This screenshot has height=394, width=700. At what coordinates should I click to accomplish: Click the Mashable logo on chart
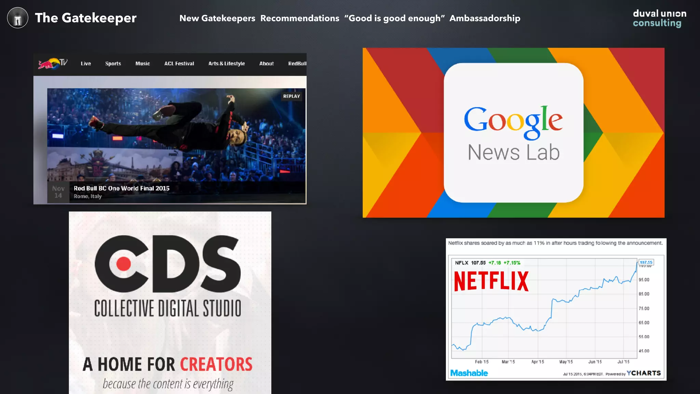click(x=469, y=373)
